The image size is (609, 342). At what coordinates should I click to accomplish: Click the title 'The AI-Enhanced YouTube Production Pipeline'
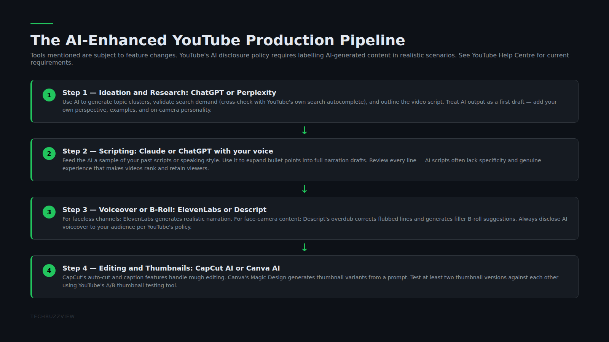coord(218,40)
